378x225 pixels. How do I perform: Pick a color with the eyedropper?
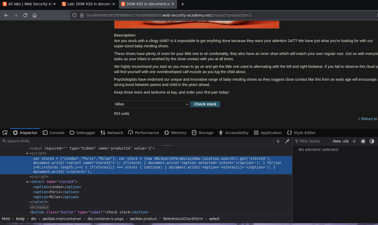[287, 141]
